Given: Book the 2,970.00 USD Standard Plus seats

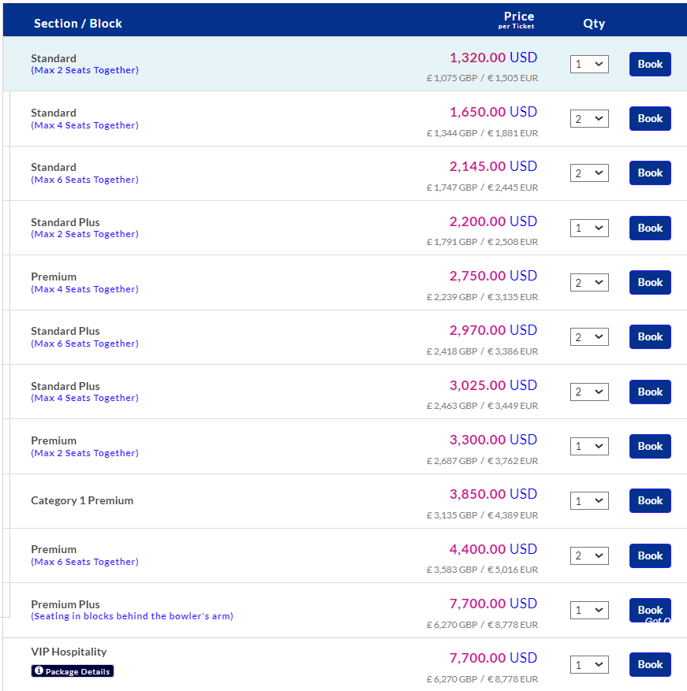Looking at the screenshot, I should click(650, 336).
